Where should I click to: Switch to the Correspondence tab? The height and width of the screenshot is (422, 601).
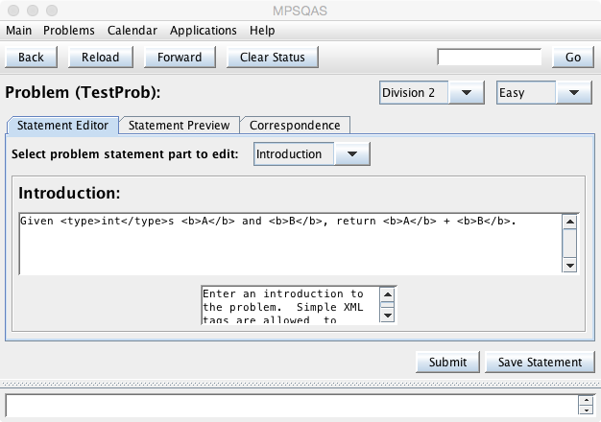(295, 125)
